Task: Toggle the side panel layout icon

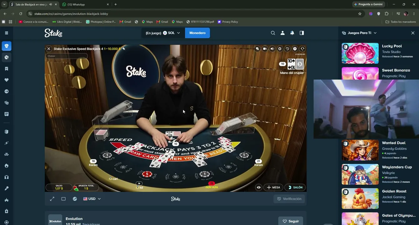Action: coord(302,33)
